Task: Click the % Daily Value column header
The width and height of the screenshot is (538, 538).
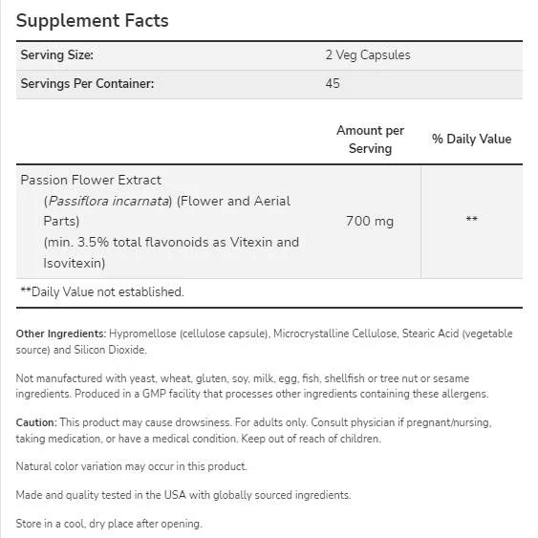Action: [x=471, y=139]
